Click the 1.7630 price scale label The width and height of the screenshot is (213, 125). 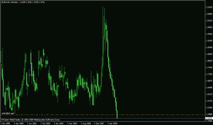pyautogui.click(x=209, y=67)
